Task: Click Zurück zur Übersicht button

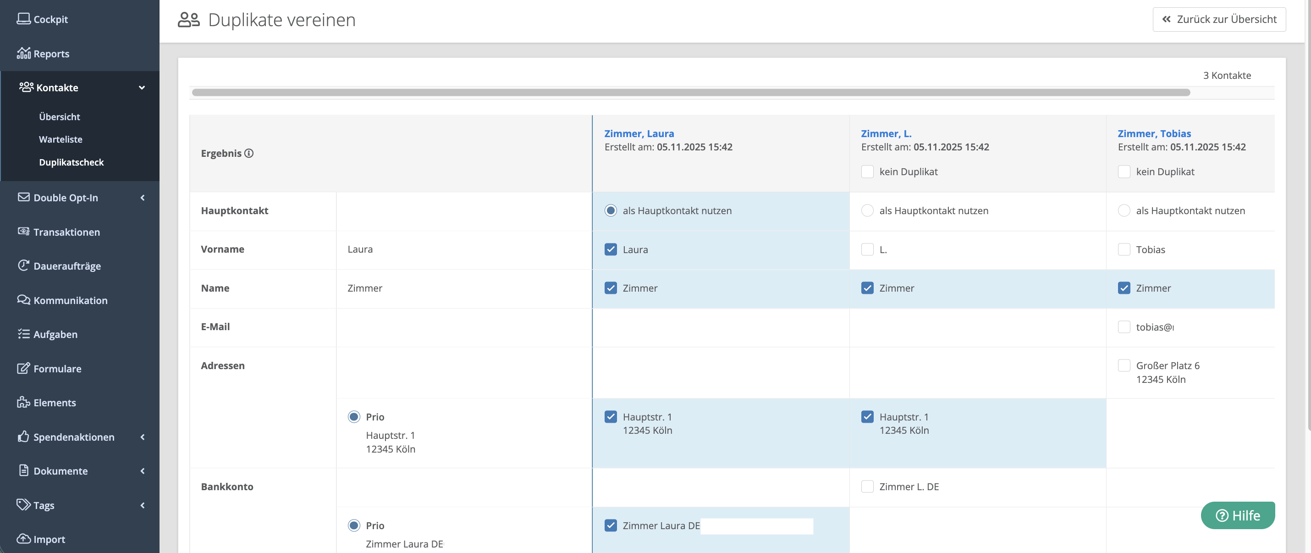Action: 1219,19
